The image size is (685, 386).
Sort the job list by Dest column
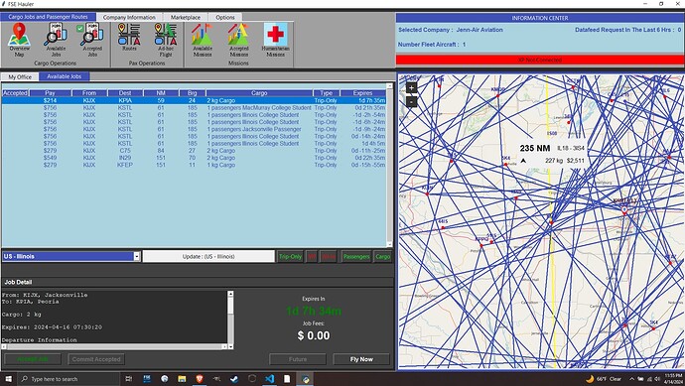(x=125, y=93)
